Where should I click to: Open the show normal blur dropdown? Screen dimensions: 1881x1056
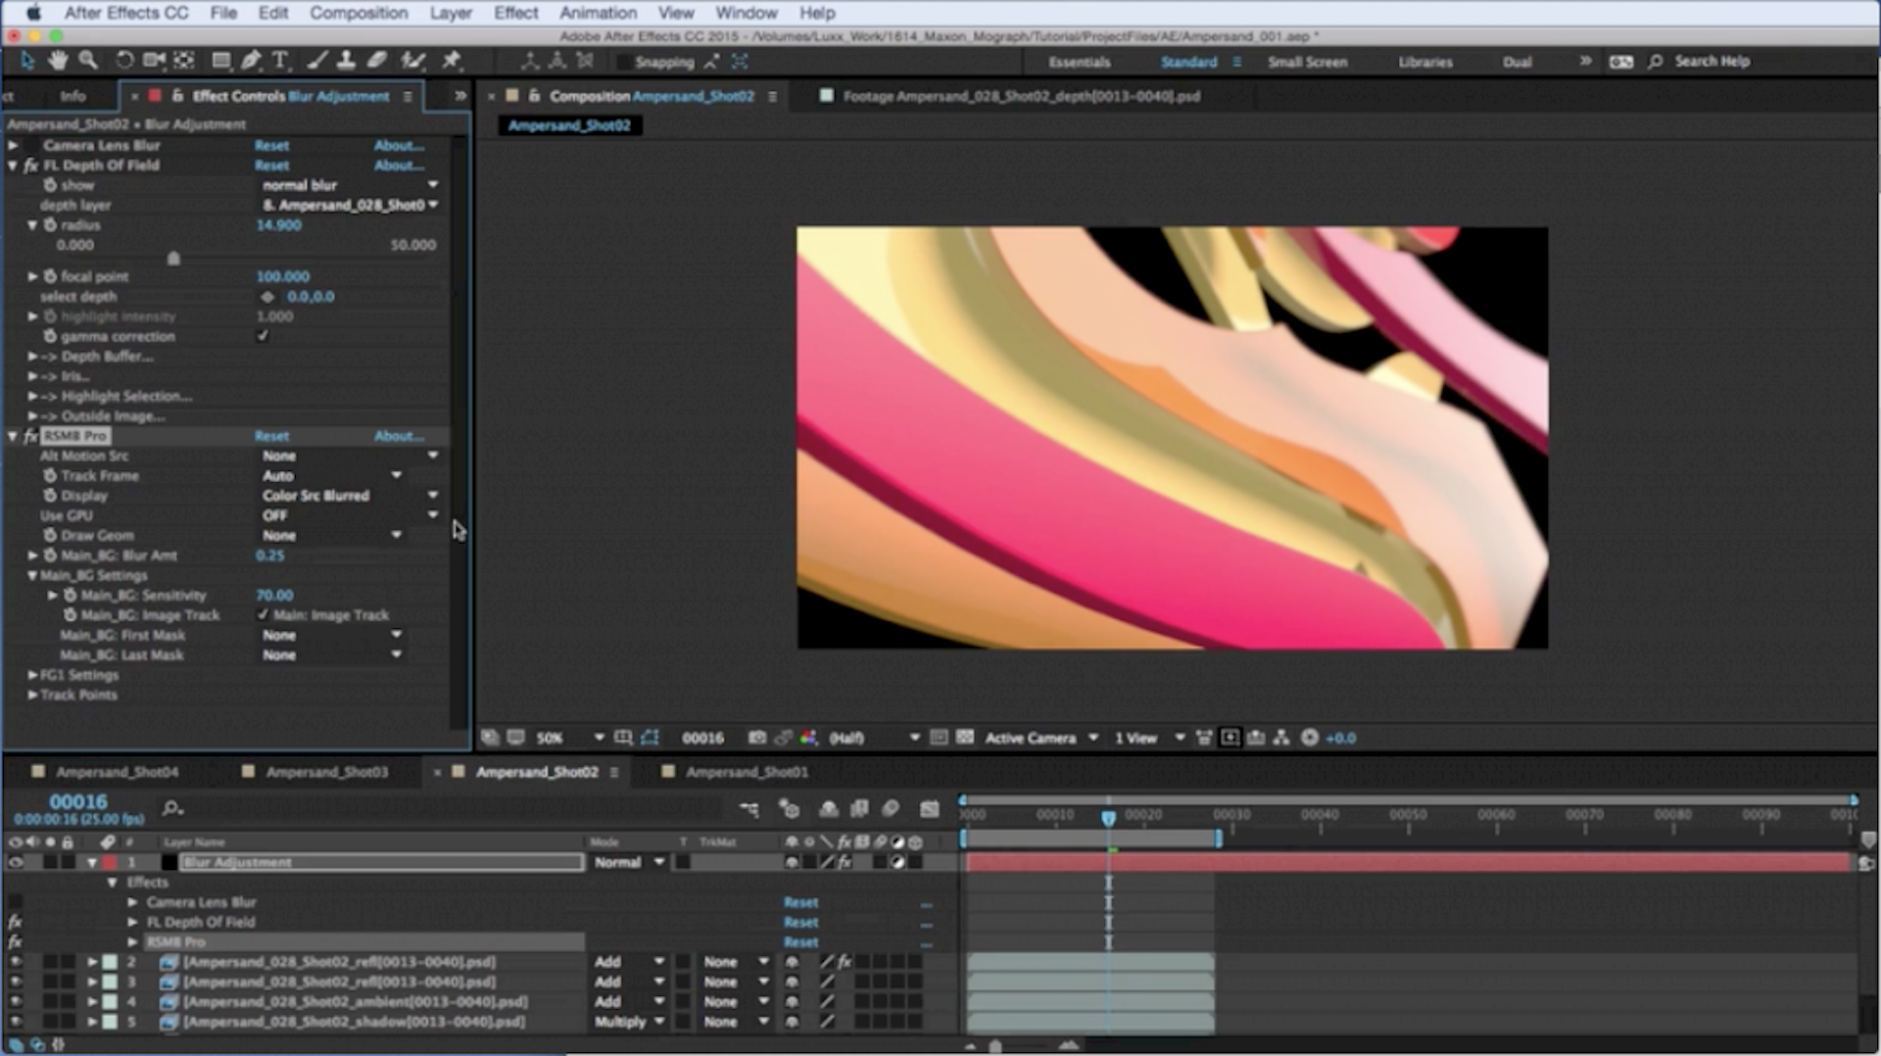[350, 185]
